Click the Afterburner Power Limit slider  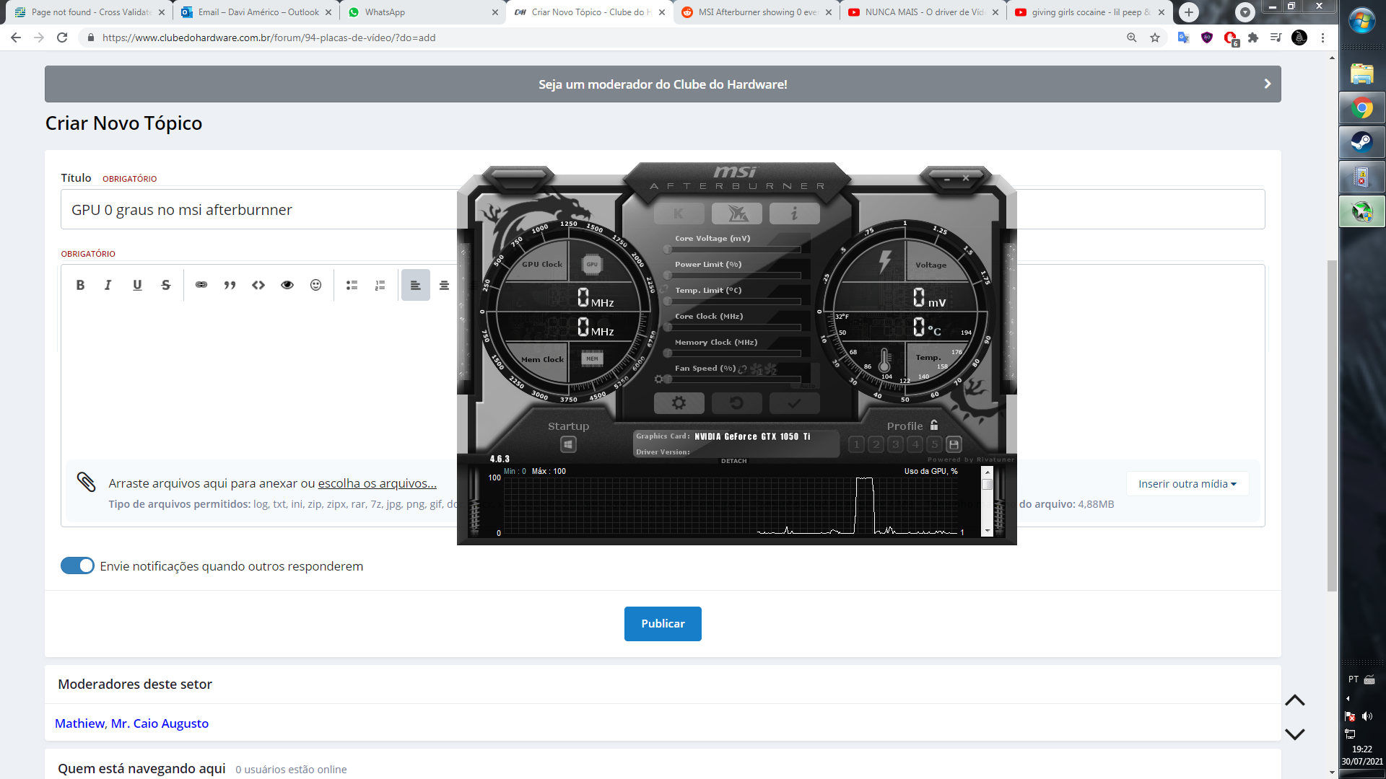733,276
